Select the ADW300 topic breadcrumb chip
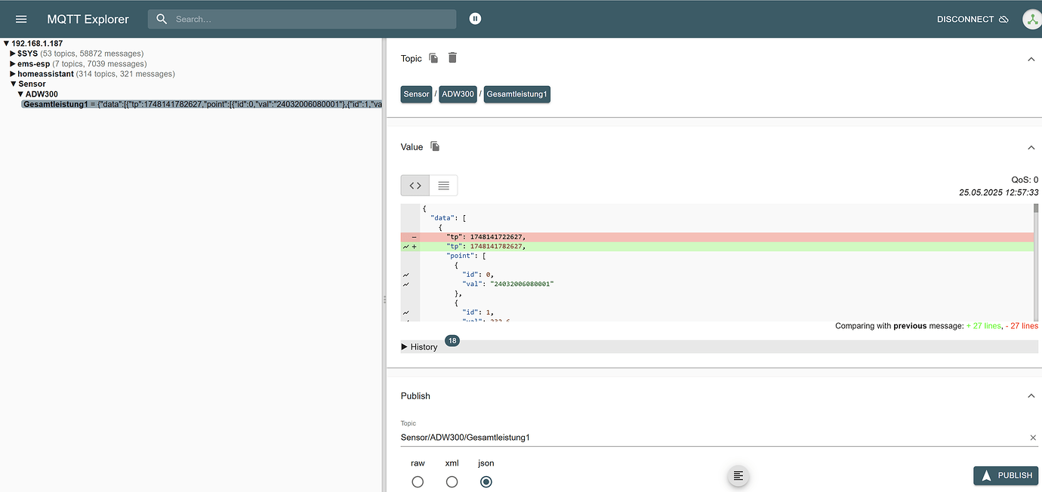The image size is (1042, 492). (x=458, y=94)
